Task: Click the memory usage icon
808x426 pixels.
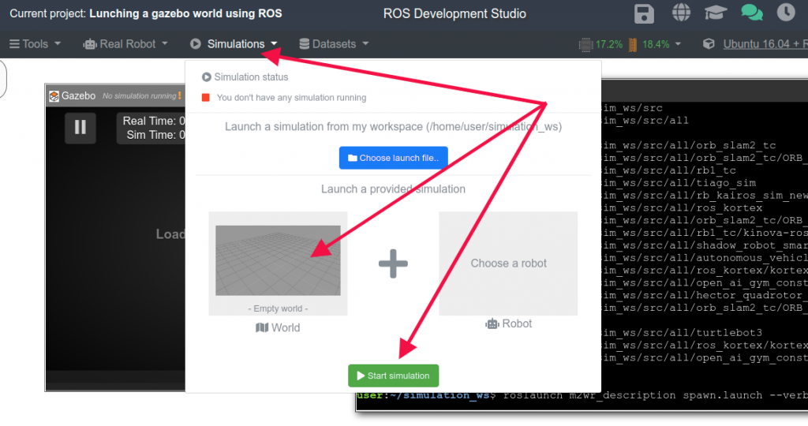Action: [x=633, y=45]
